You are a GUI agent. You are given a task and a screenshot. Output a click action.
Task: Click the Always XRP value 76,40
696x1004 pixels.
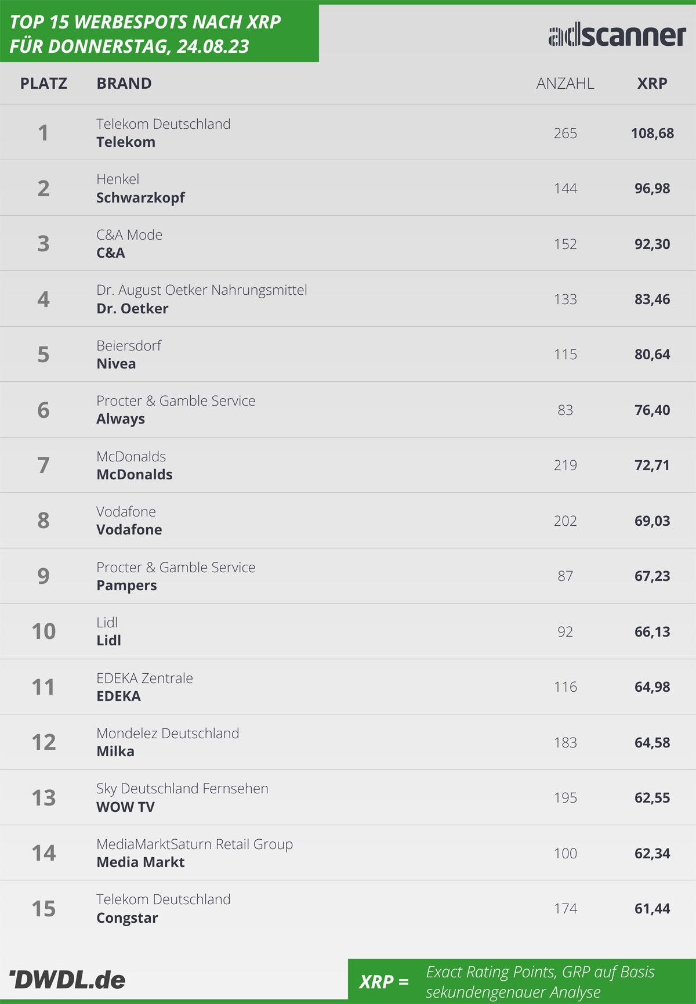pos(652,410)
